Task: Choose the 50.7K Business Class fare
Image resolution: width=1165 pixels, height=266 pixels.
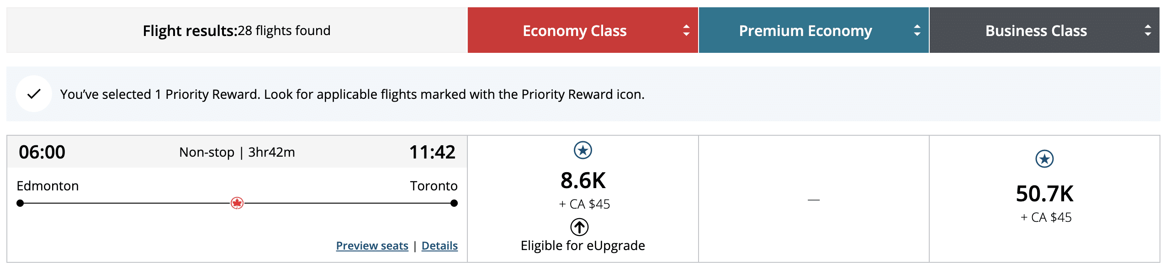Action: 1044,194
